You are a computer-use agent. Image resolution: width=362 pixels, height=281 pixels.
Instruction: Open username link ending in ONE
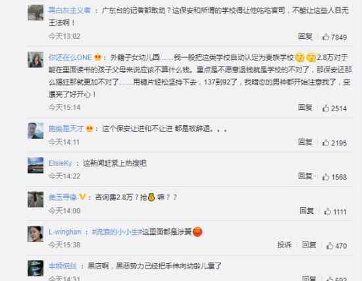click(x=70, y=57)
